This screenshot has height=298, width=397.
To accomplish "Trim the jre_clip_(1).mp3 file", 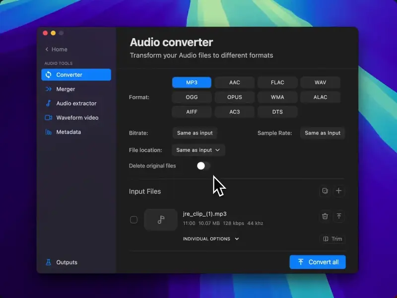I will [x=332, y=239].
